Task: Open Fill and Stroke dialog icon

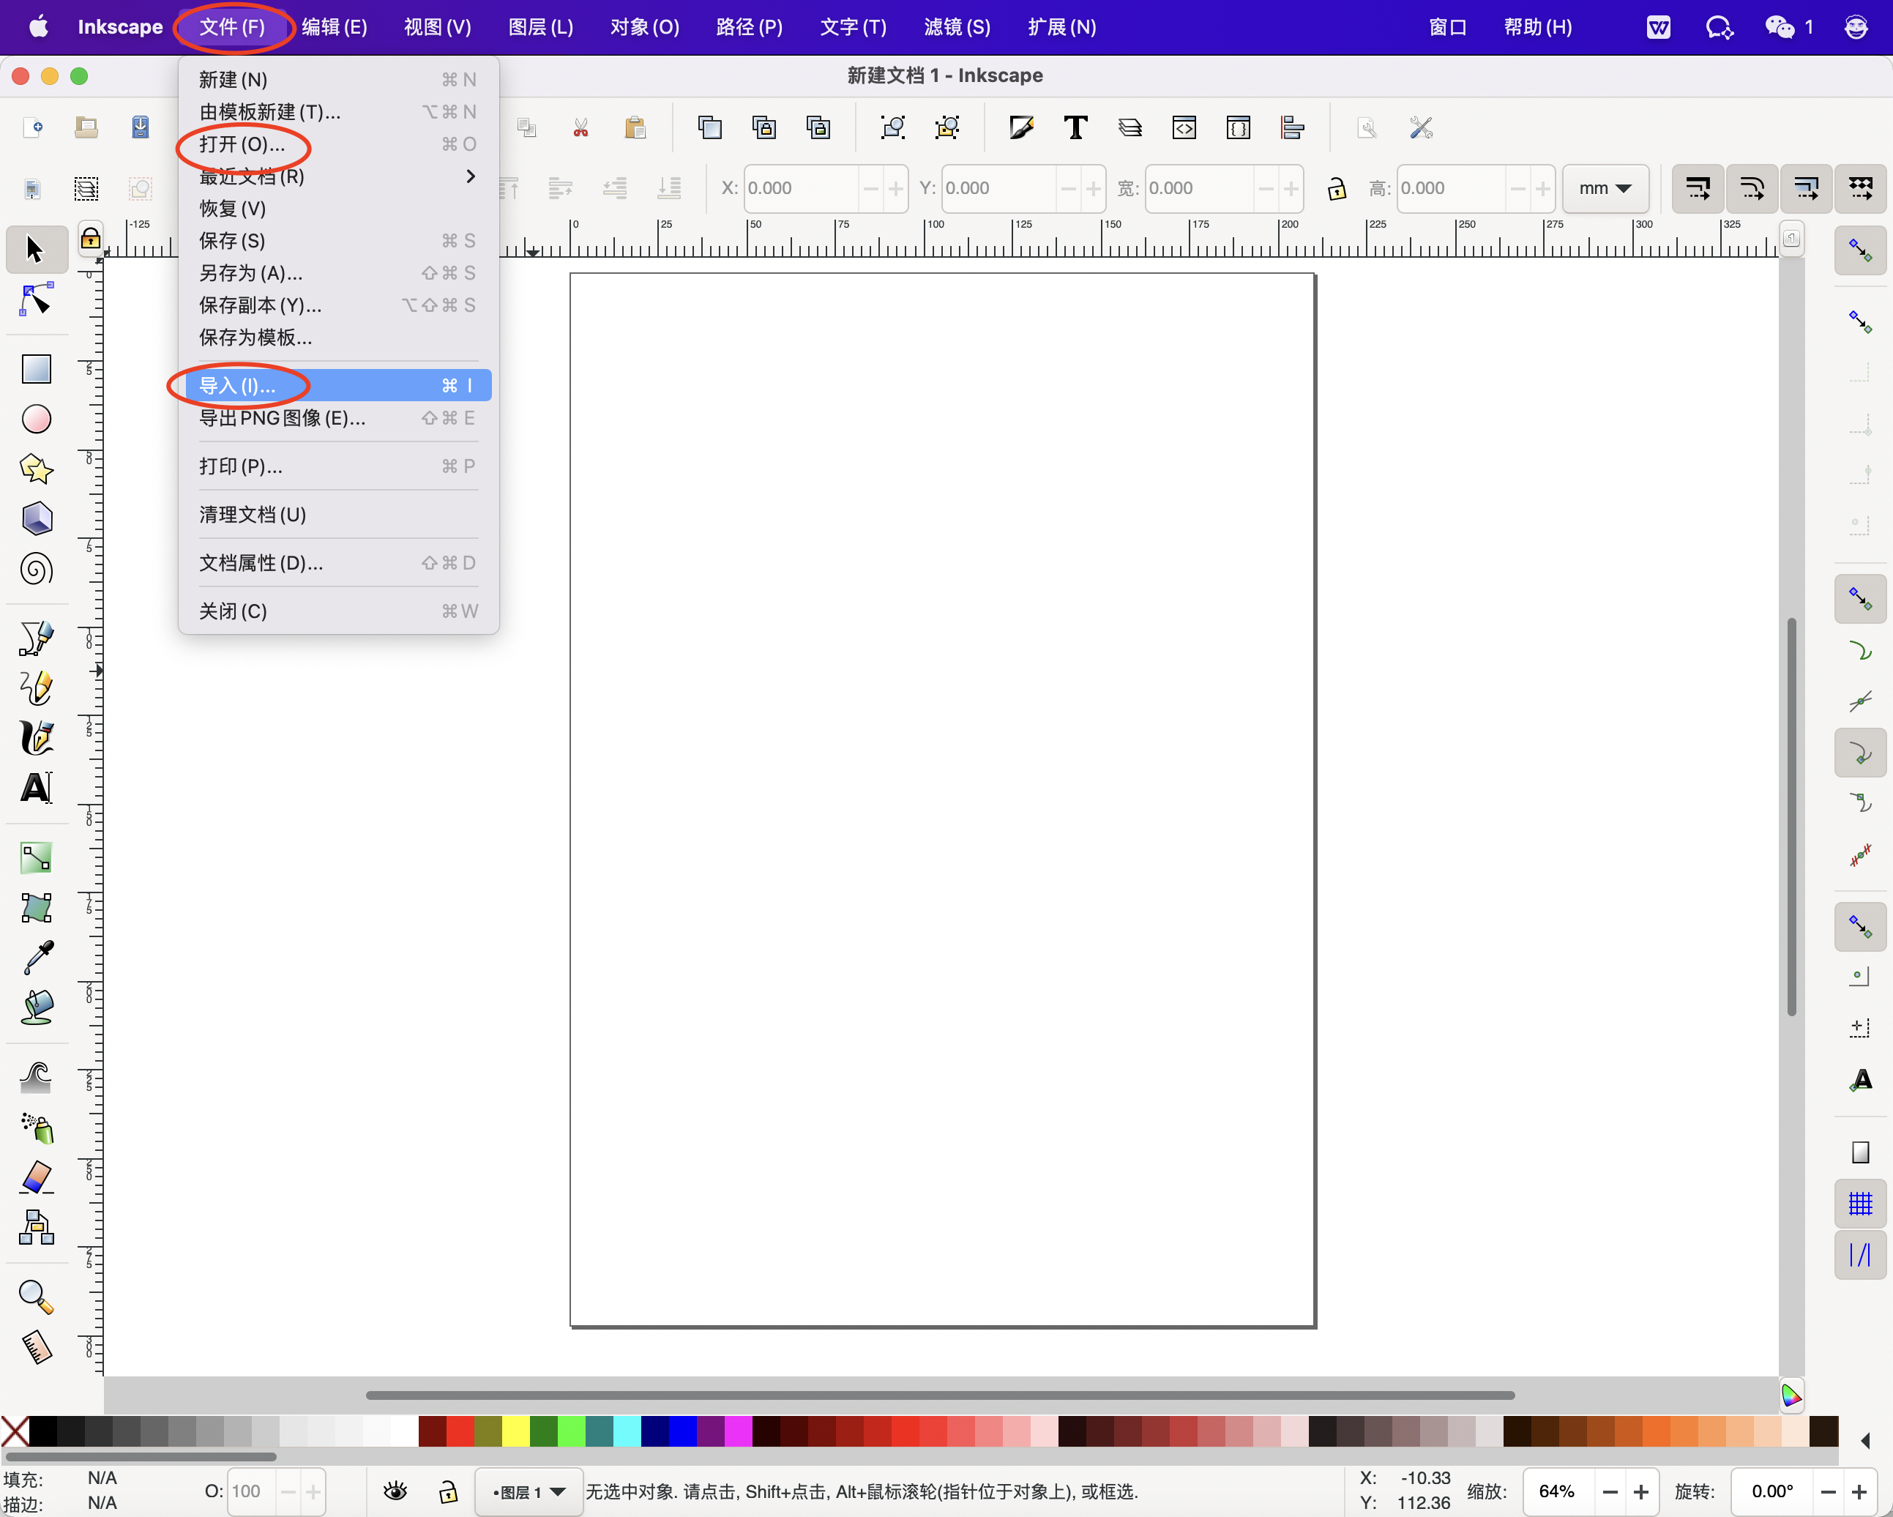Action: 1021,128
